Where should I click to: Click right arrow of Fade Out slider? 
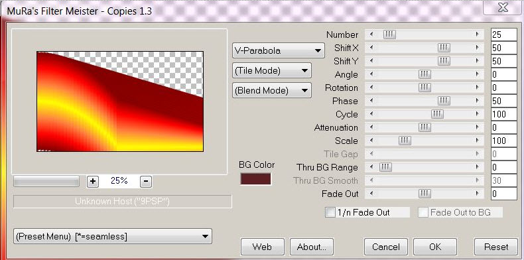[x=478, y=194]
